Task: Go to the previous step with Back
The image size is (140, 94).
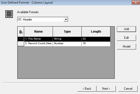Action: pos(87,89)
